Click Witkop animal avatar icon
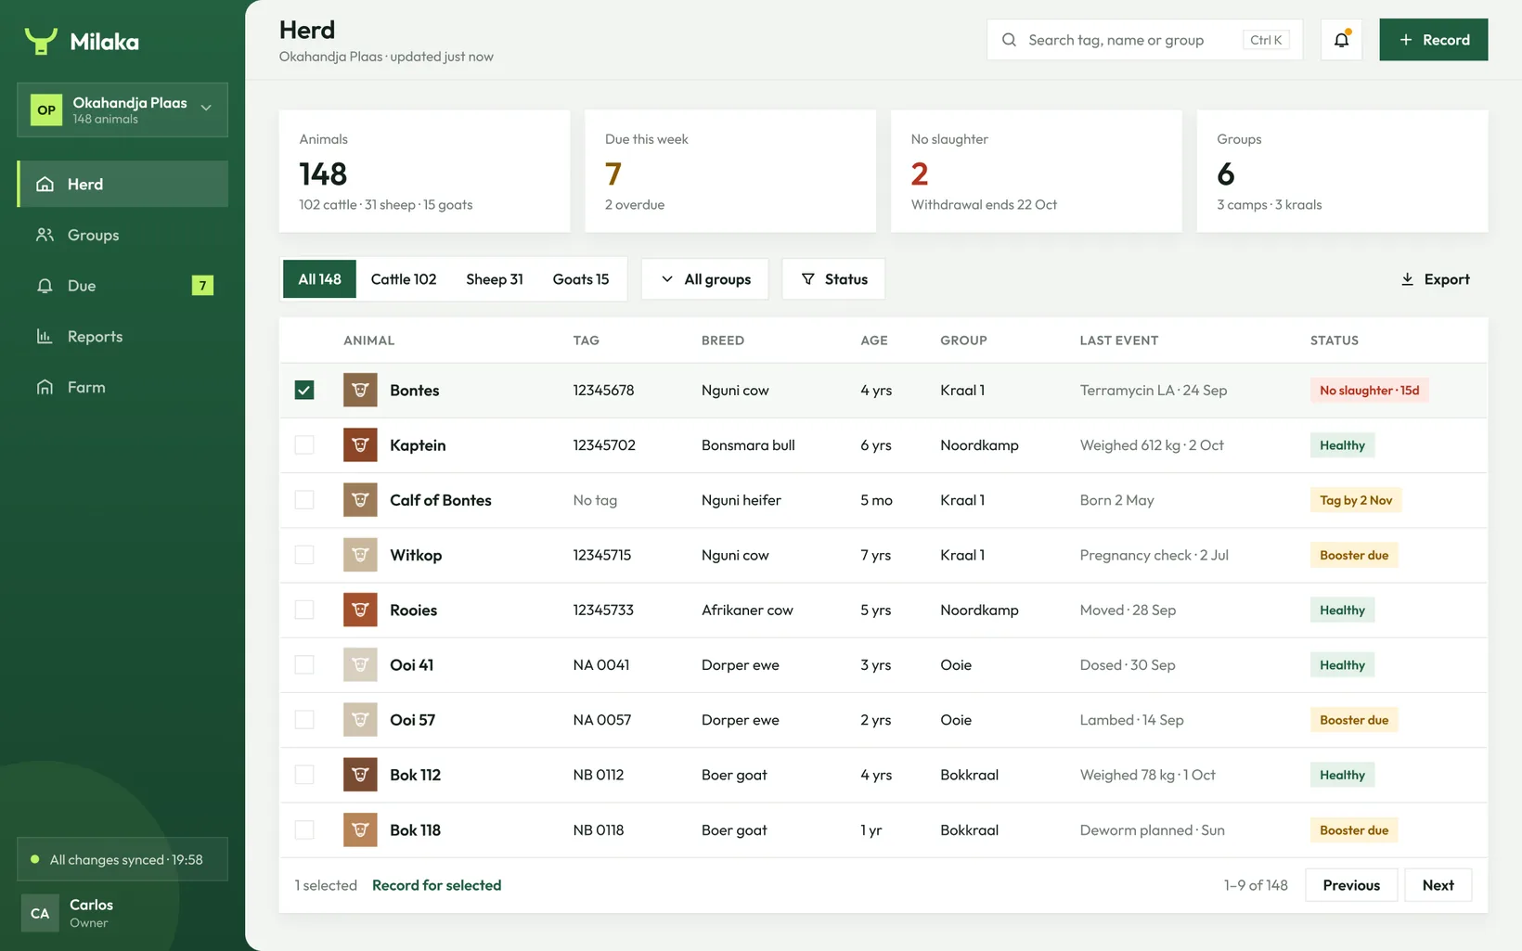 point(360,555)
